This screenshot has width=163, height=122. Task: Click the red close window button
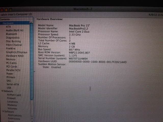click(x=2, y=10)
